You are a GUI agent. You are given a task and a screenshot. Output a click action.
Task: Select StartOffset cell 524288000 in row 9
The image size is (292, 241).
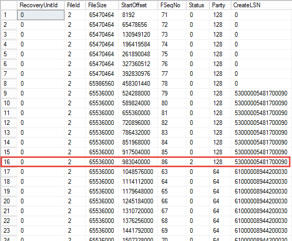pyautogui.click(x=138, y=93)
